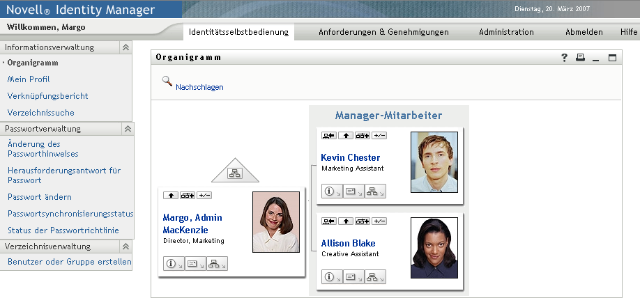Click the org-chart plus icon on Allison Blake's card
This screenshot has height=298, width=640.
363,221
